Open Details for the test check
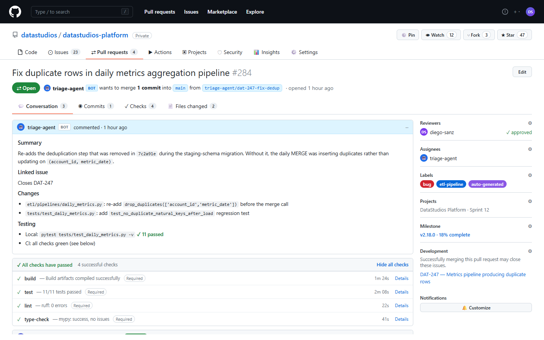The height and width of the screenshot is (340, 544). coord(402,292)
